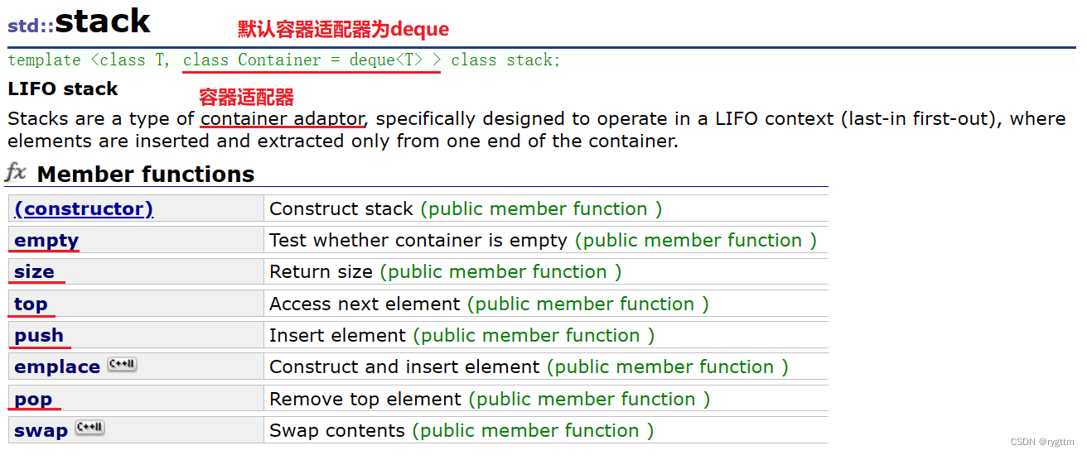Viewport: 1087px width, 455px height.
Task: Click the 'Remove top element' description
Action: coord(365,400)
